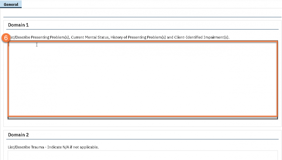Place cursor at top-left of Domain 1 field
Viewport: 282px width, 160px height.
point(10,45)
